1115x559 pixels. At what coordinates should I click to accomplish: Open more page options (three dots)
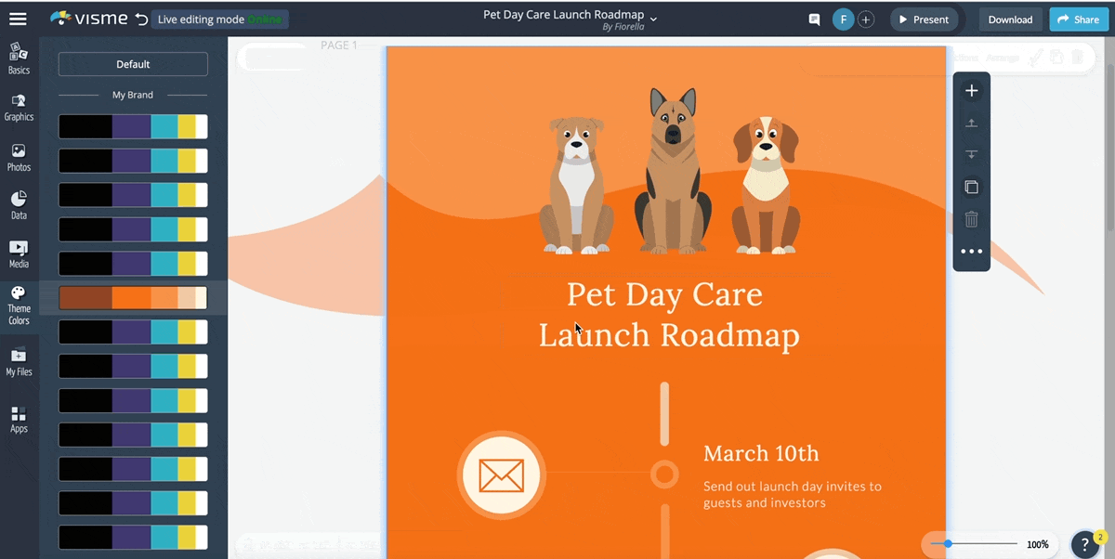click(x=971, y=252)
